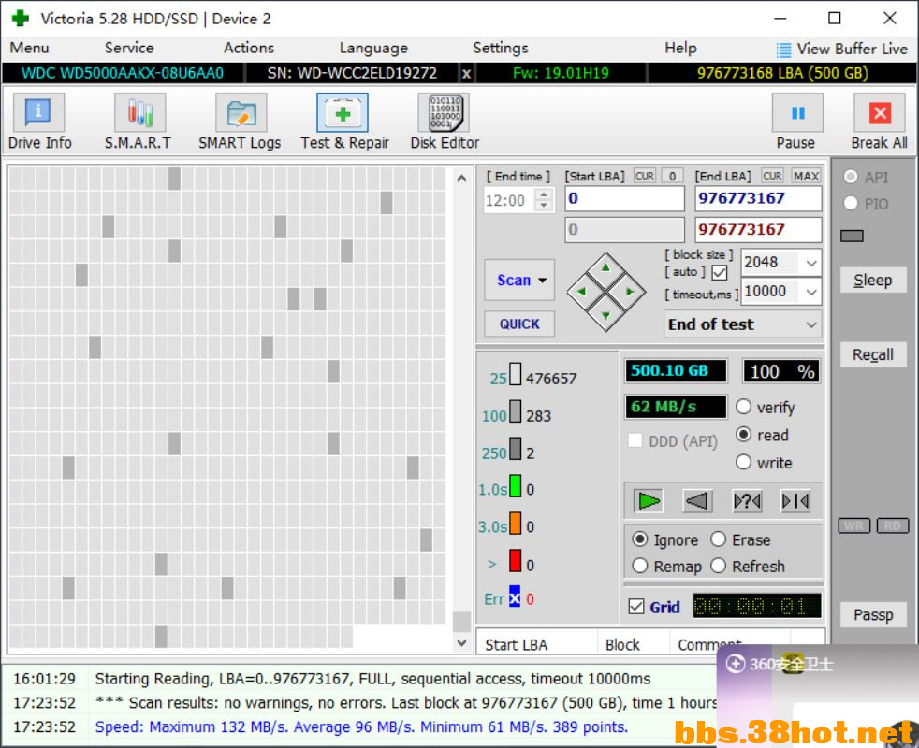The image size is (919, 748).
Task: Click the Sleep button
Action: [873, 280]
